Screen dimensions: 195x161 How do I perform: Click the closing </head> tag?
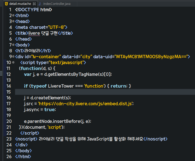(x=23, y=39)
